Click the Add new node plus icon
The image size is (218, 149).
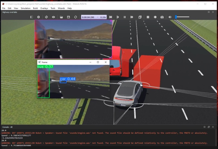pyautogui.click(x=38, y=17)
